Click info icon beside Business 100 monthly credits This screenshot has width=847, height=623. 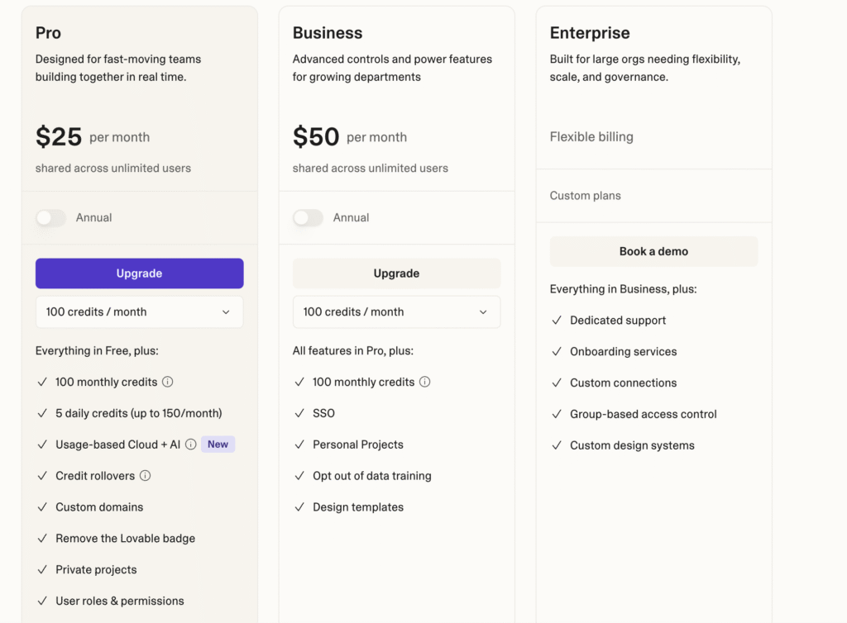click(425, 382)
